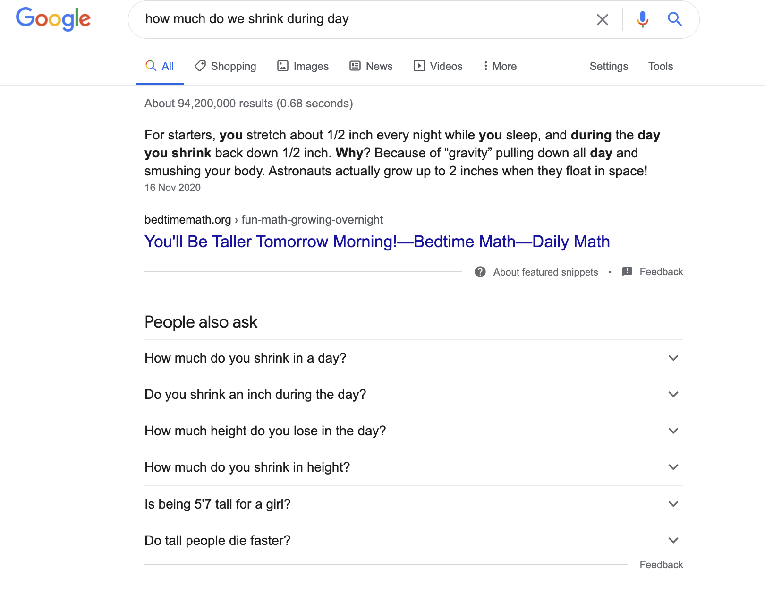This screenshot has width=765, height=596.
Task: Open the Settings menu
Action: click(x=609, y=66)
